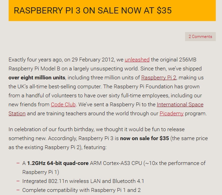Click the Raspberry Pi 3 sale headline

93,10
